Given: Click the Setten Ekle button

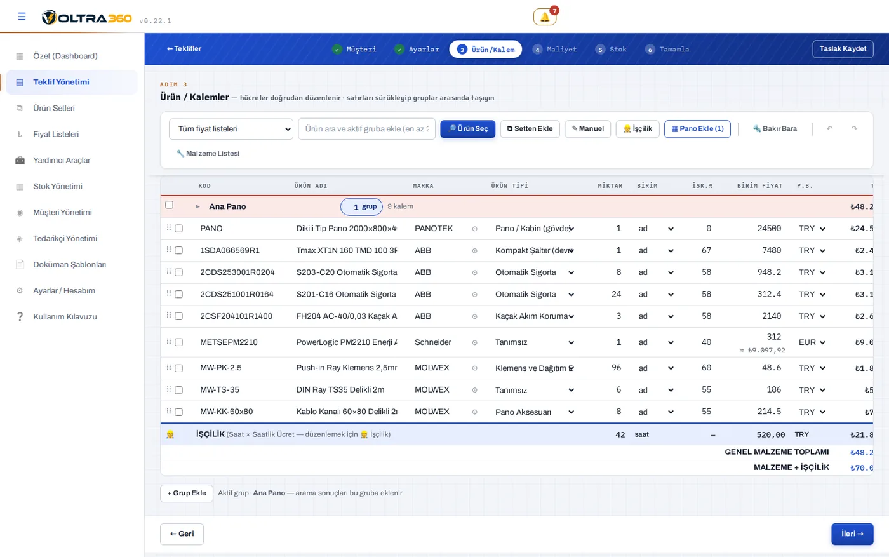Looking at the screenshot, I should tap(530, 129).
